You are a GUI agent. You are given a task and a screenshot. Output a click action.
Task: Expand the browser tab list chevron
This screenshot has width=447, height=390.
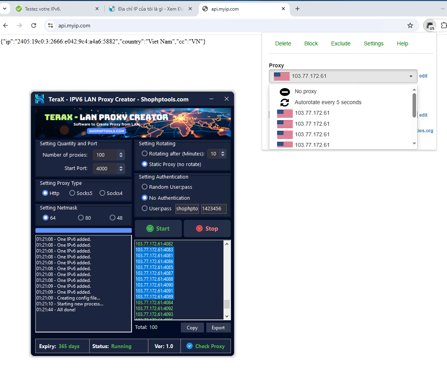click(x=5, y=8)
